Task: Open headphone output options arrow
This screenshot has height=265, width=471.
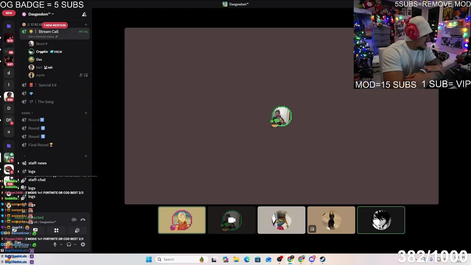Action: click(x=75, y=244)
